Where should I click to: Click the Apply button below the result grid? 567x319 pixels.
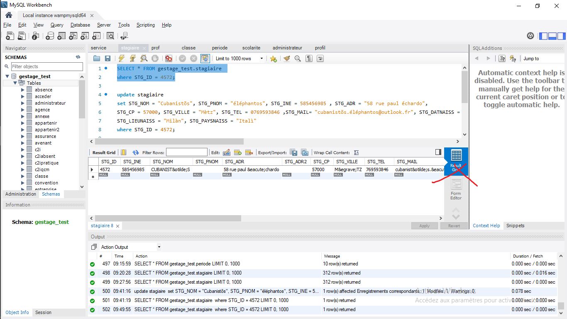click(x=424, y=226)
